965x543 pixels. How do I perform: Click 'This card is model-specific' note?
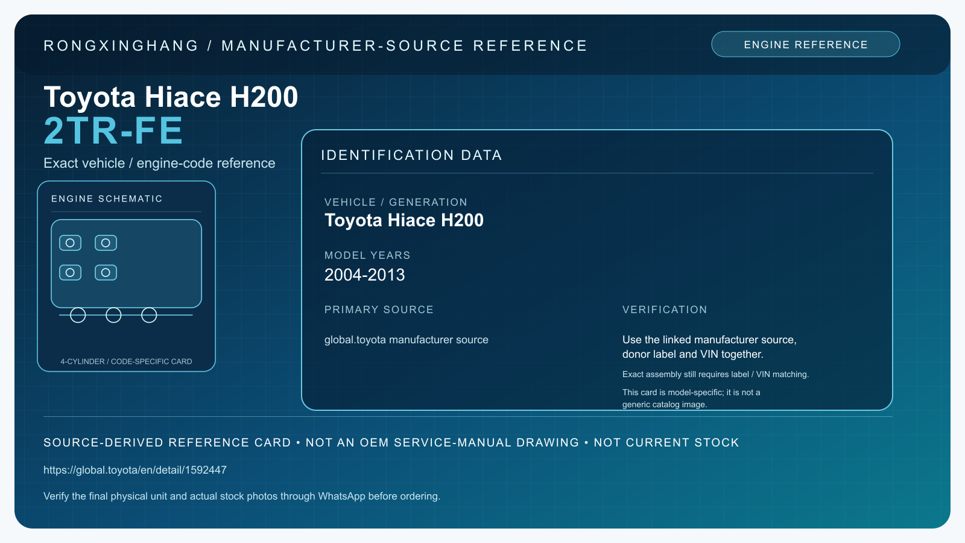coord(691,398)
